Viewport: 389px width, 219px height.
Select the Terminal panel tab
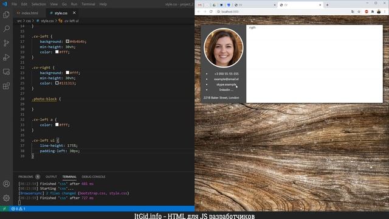tap(69, 176)
